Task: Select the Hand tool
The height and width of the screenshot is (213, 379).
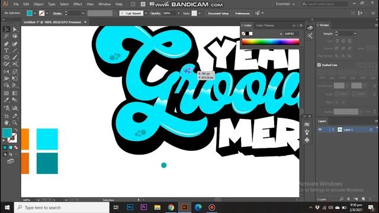Action: (x=7, y=122)
